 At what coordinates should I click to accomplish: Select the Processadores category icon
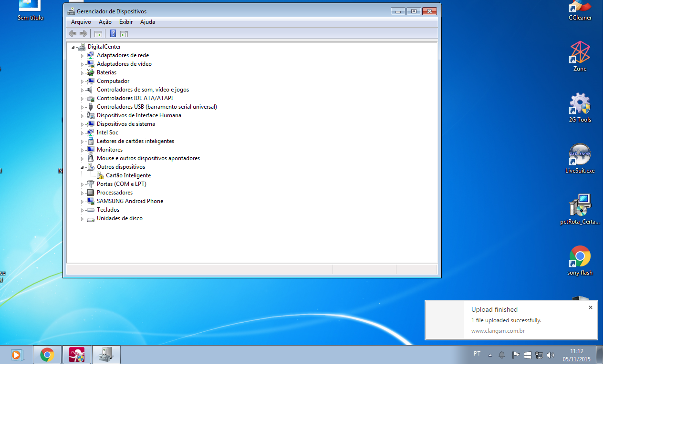coord(91,193)
